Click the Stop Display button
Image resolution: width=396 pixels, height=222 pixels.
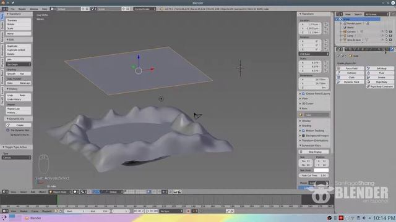click(314, 152)
